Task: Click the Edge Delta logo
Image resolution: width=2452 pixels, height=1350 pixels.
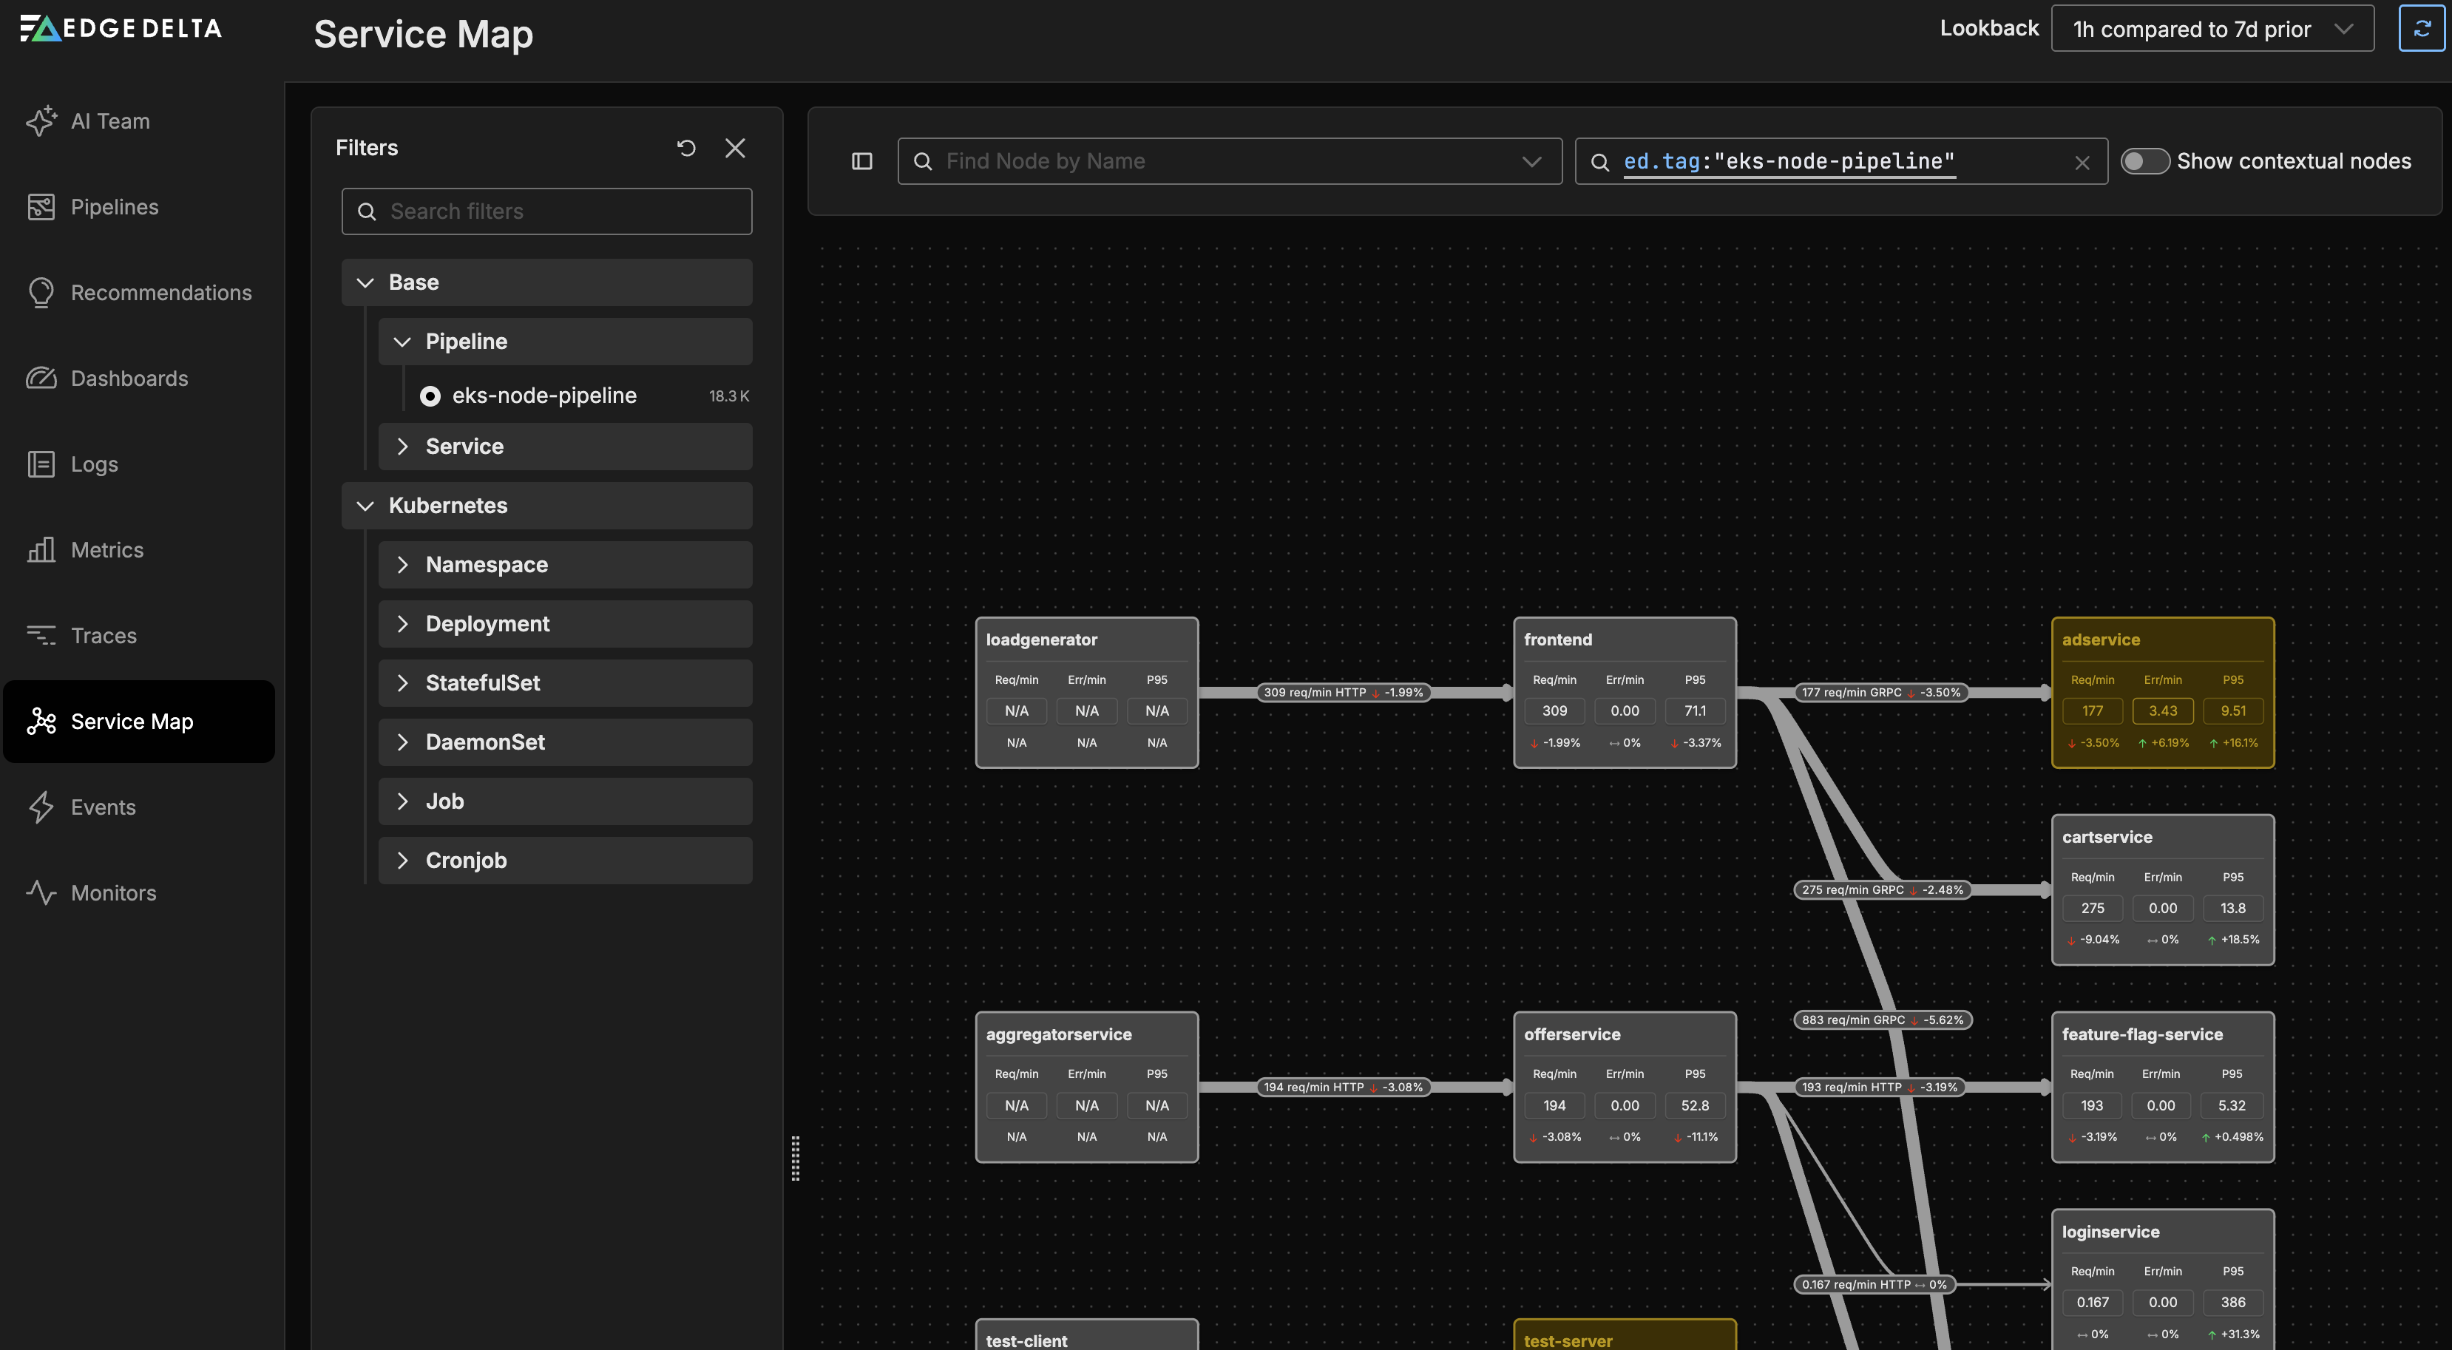Action: 121,29
